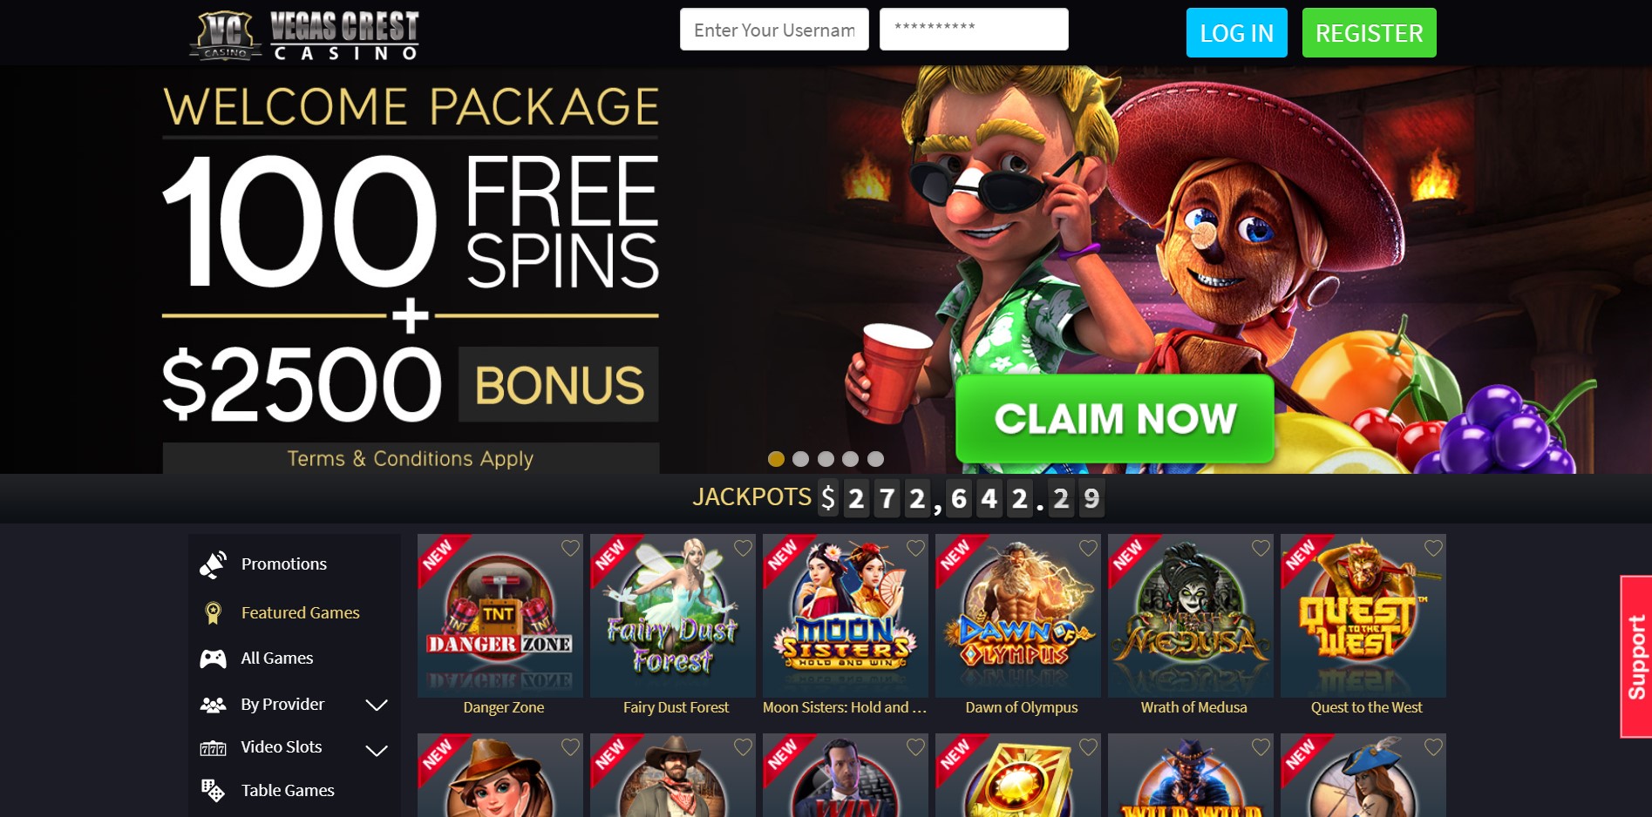Click the LOG IN button

click(1236, 33)
